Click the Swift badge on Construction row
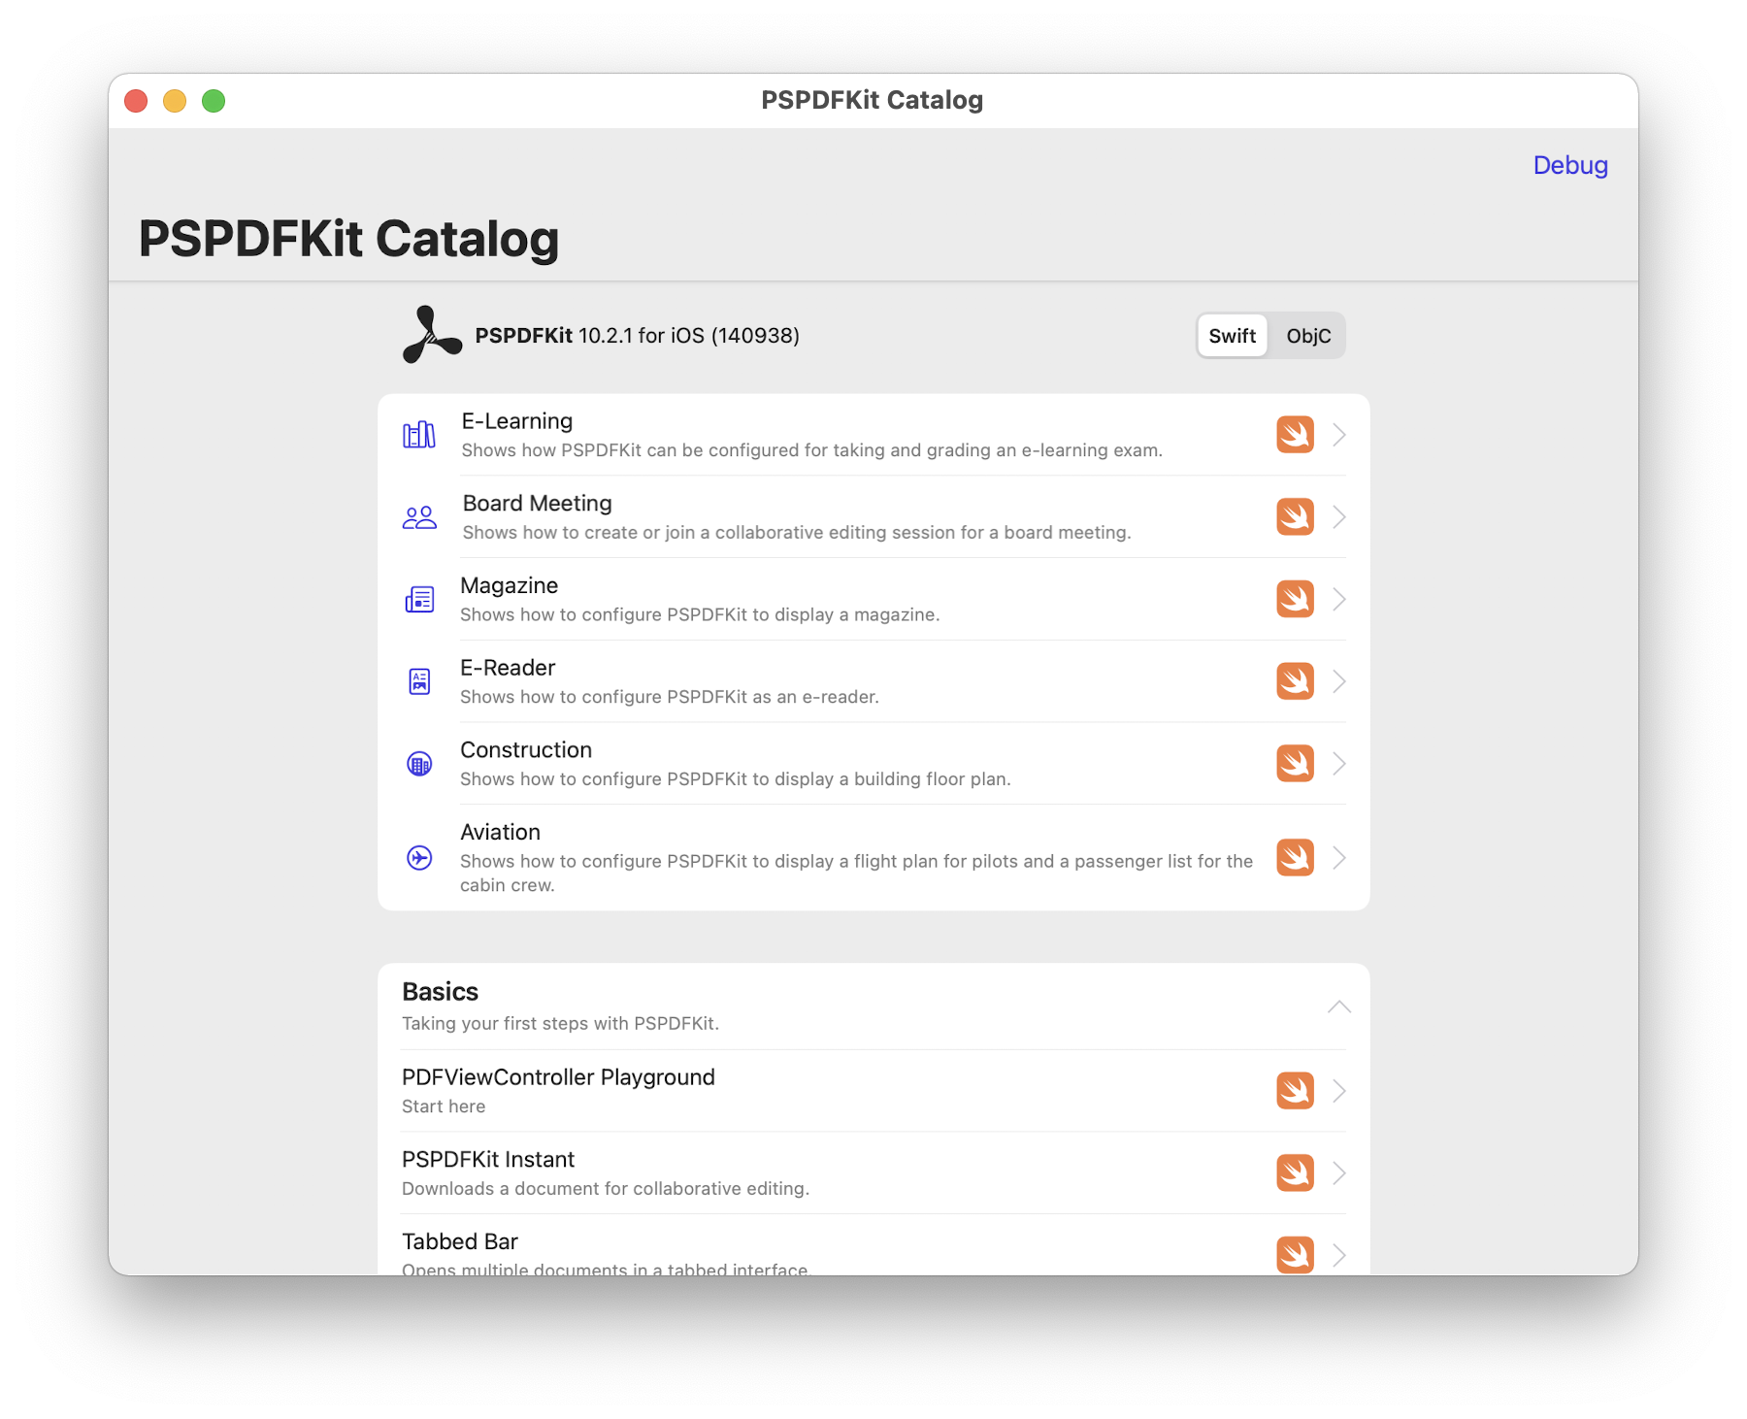This screenshot has width=1747, height=1419. [1295, 764]
